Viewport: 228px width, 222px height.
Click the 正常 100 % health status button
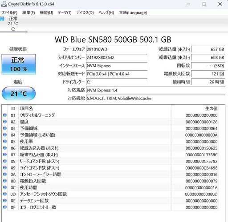[19, 64]
